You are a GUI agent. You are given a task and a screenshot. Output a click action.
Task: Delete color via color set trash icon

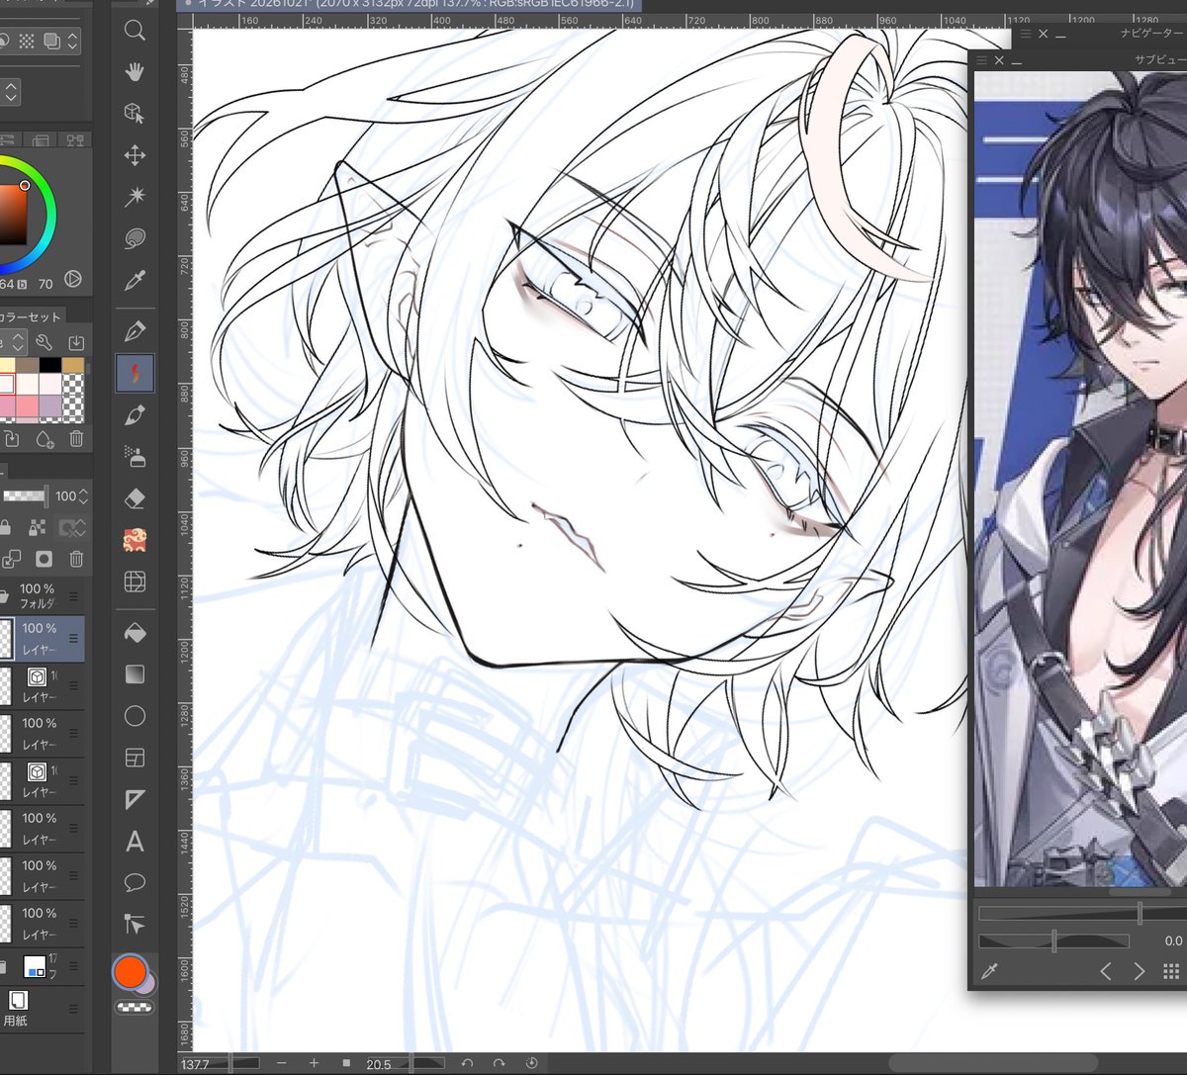pyautogui.click(x=76, y=439)
